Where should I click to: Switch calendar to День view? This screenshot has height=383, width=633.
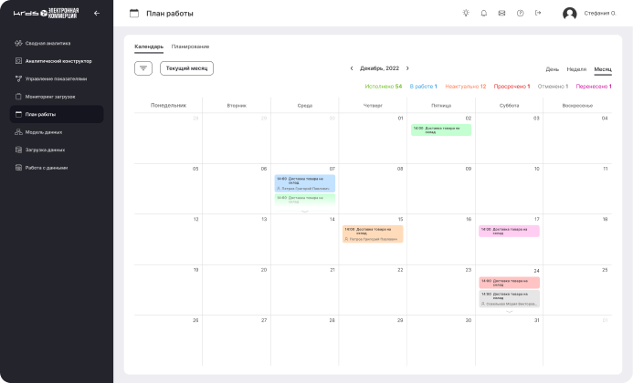(553, 69)
